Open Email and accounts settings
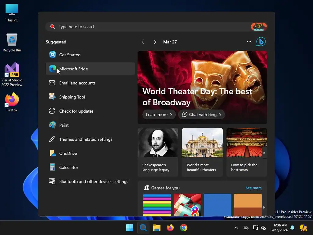 click(x=90, y=83)
